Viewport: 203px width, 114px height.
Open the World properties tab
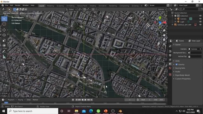click(170, 68)
